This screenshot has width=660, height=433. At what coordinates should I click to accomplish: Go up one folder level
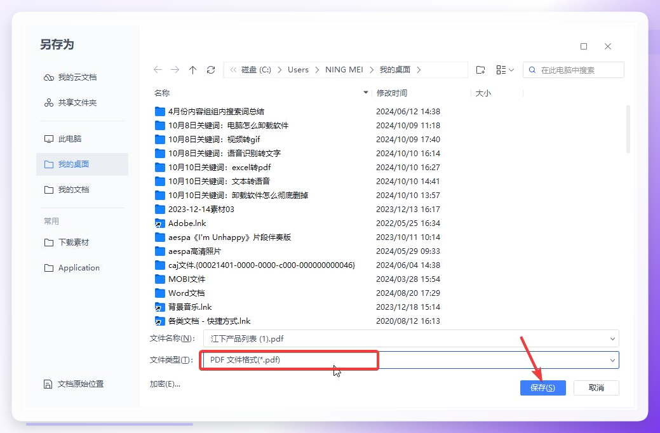(192, 70)
